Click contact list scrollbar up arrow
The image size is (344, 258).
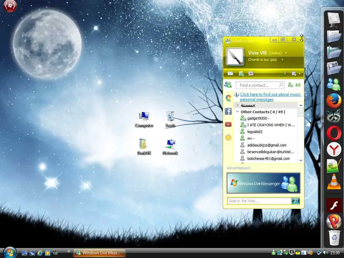[301, 105]
